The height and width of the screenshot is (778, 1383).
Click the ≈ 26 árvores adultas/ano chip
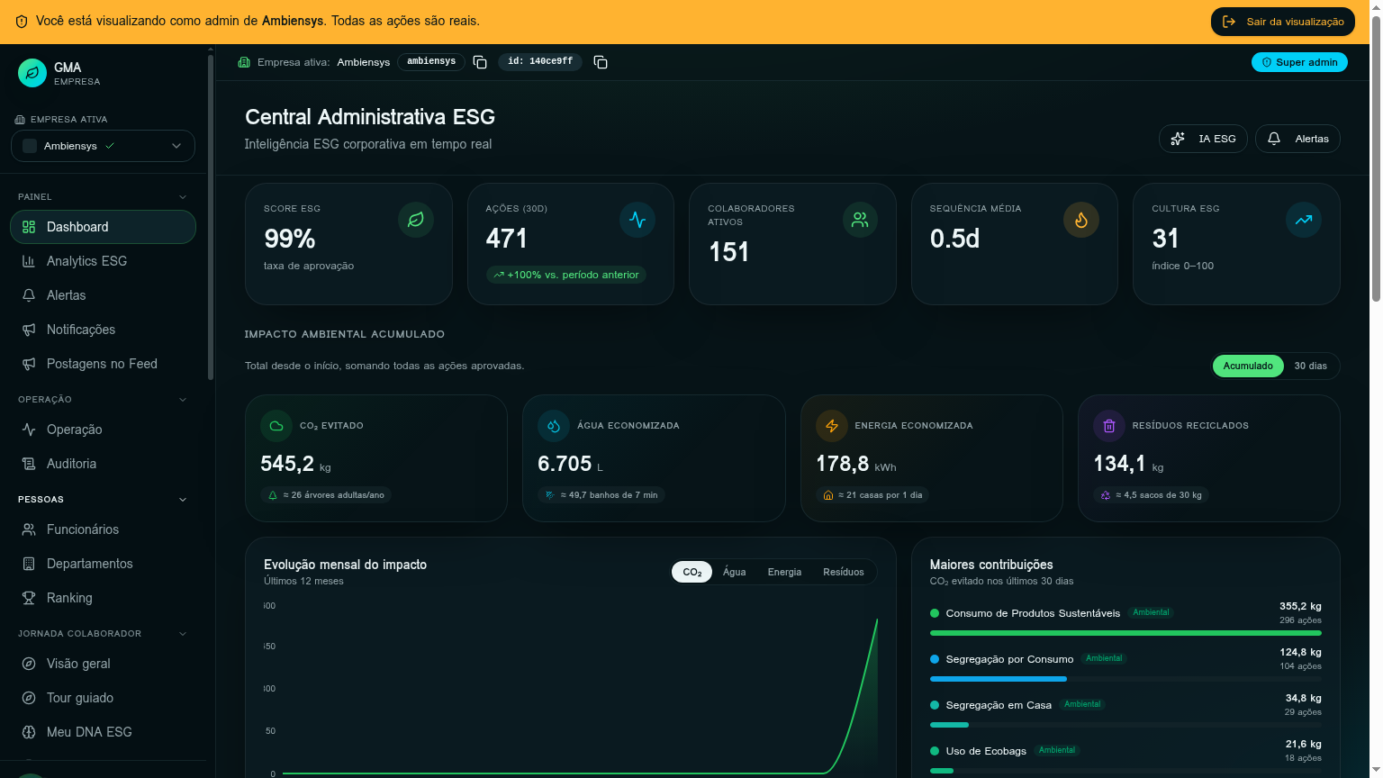click(327, 494)
